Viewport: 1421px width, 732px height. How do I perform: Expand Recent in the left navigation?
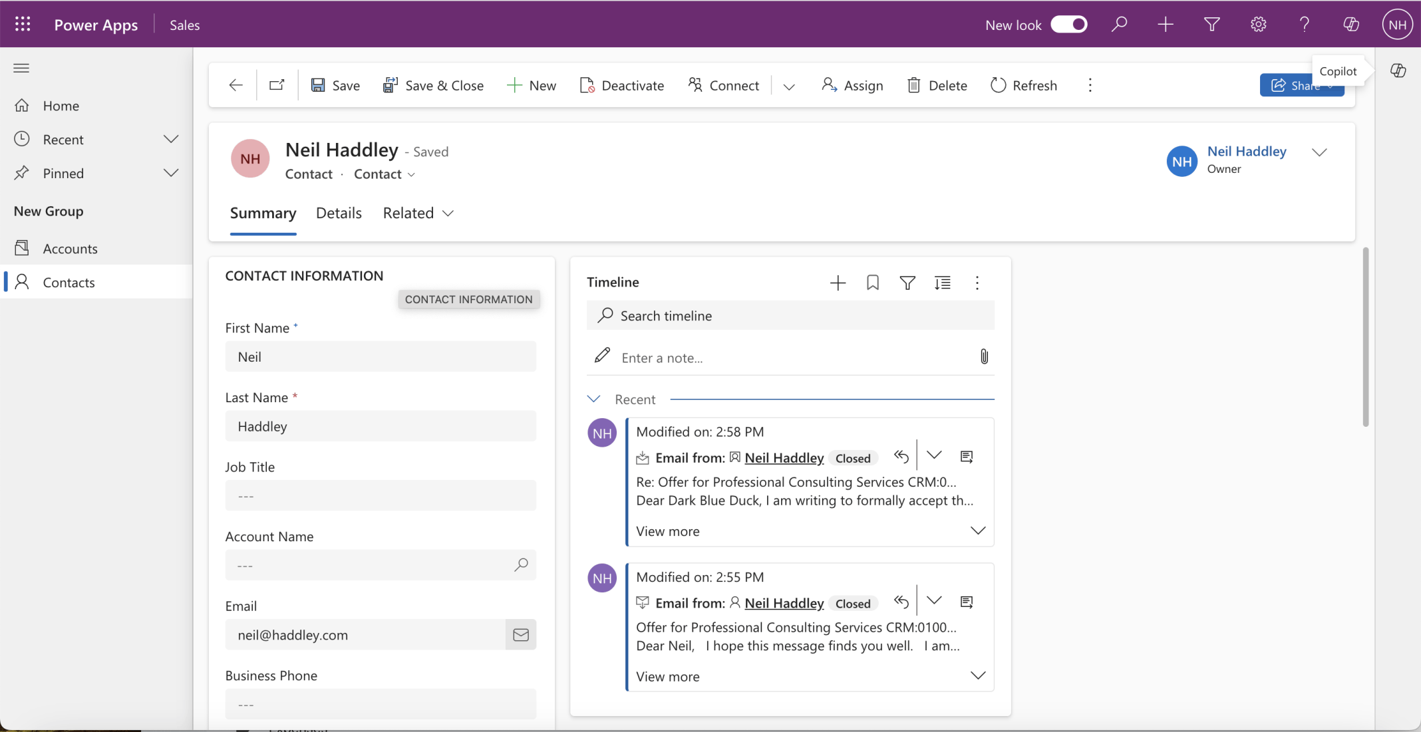point(171,139)
